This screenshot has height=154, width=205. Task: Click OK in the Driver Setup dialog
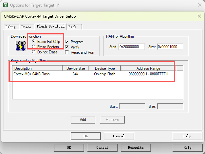tap(85, 136)
